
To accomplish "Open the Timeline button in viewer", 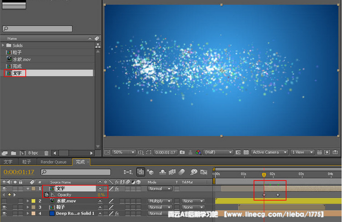I will coord(335,152).
